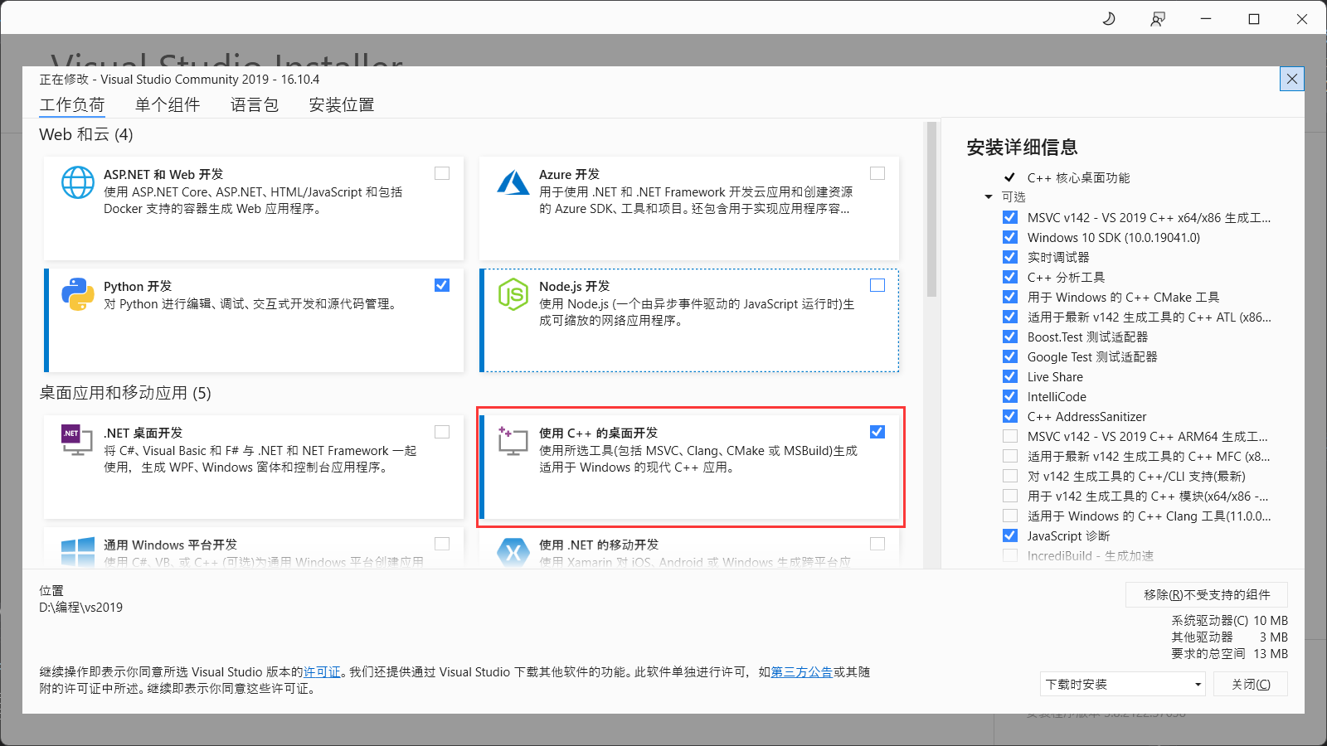Minimize the Visual Studio Installer window

click(1206, 18)
